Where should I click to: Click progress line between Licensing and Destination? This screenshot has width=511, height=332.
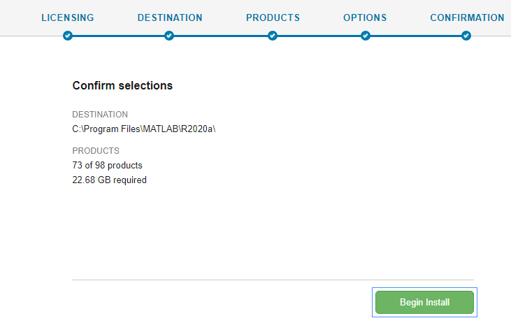(118, 36)
